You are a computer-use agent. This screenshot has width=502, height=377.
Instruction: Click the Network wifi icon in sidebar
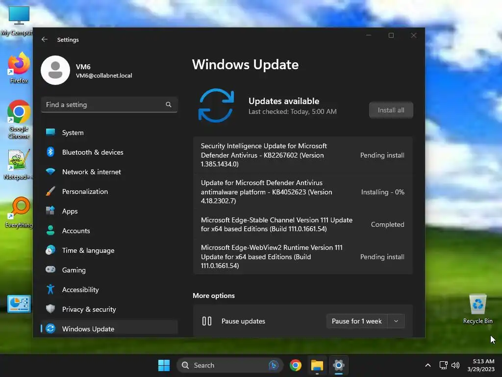(x=50, y=171)
